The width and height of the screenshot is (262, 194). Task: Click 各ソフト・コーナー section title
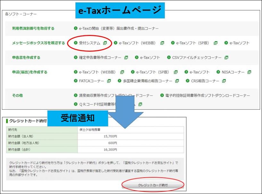(x=21, y=14)
